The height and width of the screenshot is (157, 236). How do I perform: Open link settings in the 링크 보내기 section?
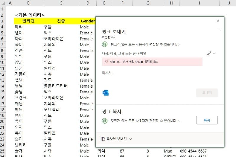click(144, 44)
